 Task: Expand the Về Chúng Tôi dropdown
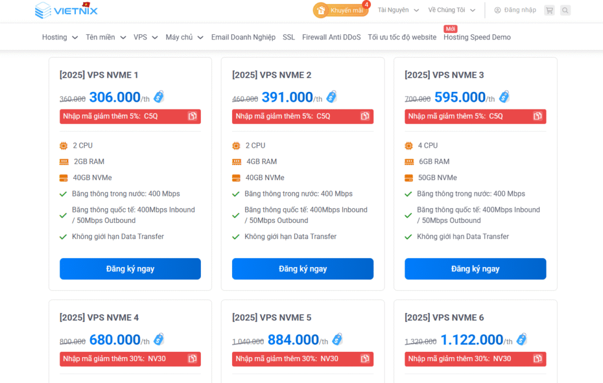451,10
